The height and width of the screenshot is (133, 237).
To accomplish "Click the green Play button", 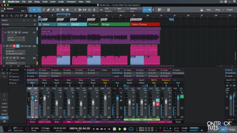I will pos(120,129).
